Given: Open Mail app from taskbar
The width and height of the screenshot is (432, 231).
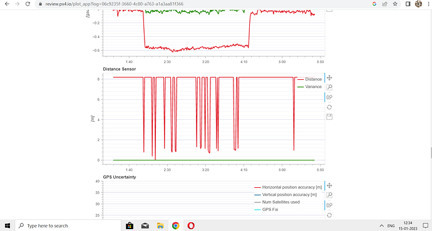Looking at the screenshot, I should point(145,225).
